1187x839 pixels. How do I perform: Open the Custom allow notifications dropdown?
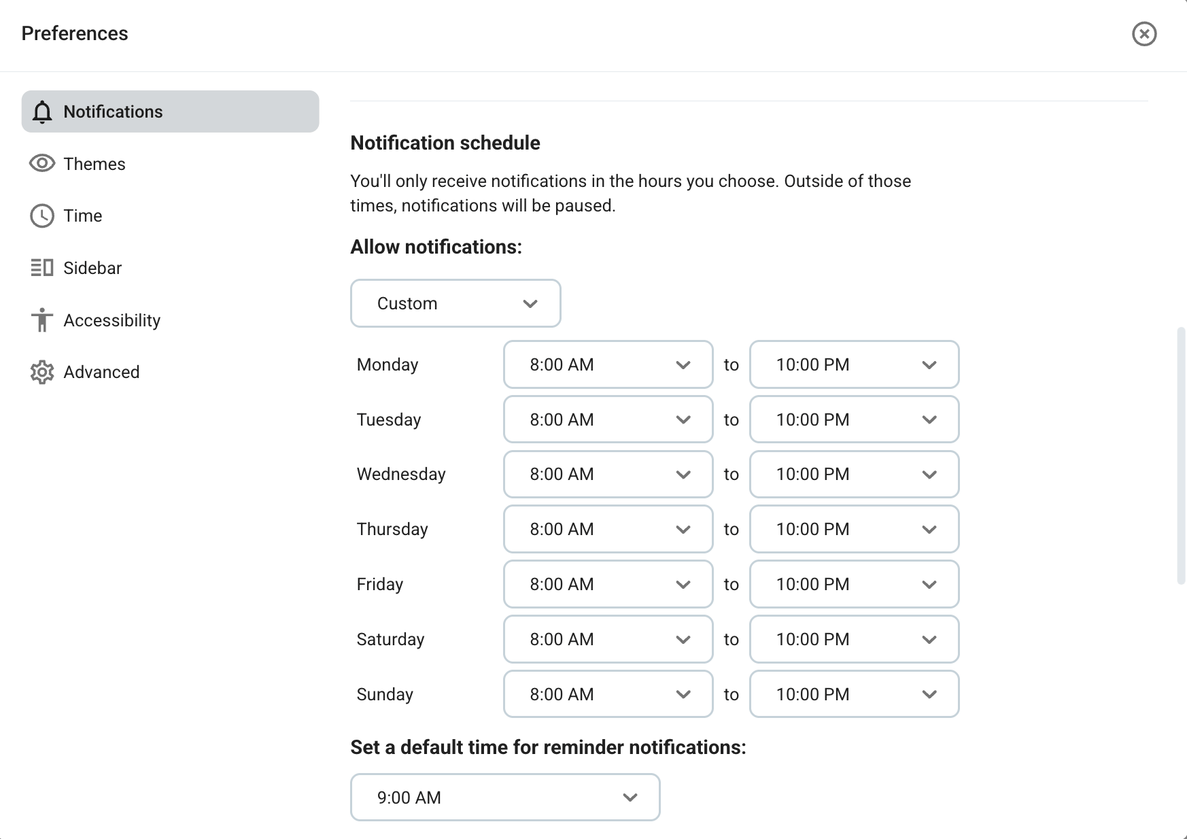click(x=455, y=303)
